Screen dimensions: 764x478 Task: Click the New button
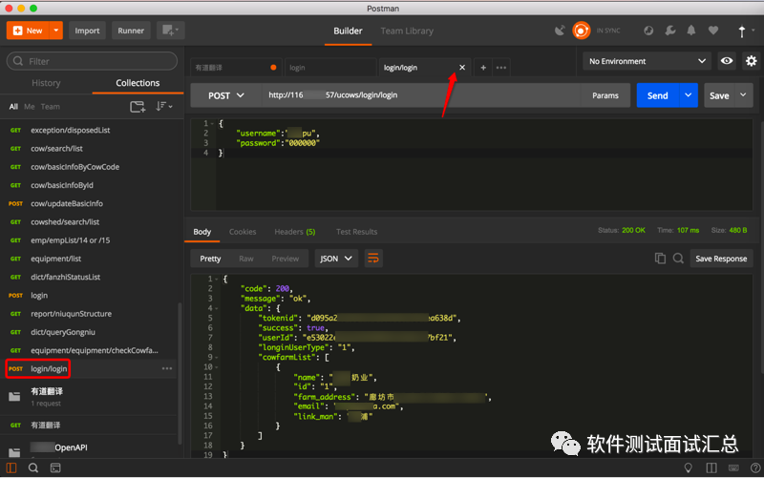coord(29,31)
